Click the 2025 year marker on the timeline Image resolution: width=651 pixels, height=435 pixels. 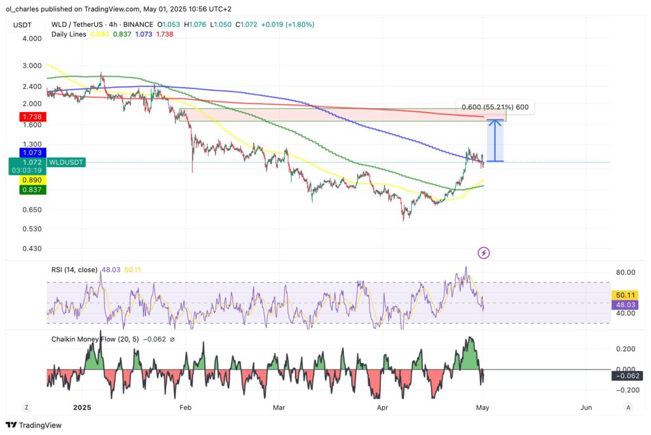pos(81,408)
